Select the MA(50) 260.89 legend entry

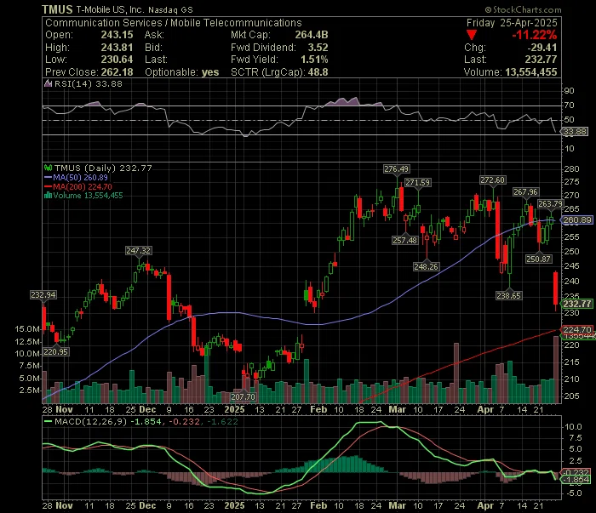(76, 177)
